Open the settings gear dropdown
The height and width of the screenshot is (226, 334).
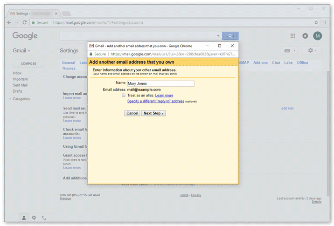[311, 50]
